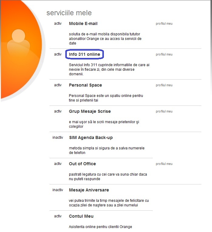The width and height of the screenshot is (212, 232).
Task: Click 'activ' status beside Info 311 online
Action: (58, 54)
